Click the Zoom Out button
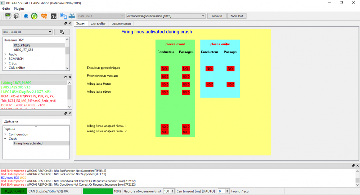Screen dimensions: 360x195 click(237, 16)
